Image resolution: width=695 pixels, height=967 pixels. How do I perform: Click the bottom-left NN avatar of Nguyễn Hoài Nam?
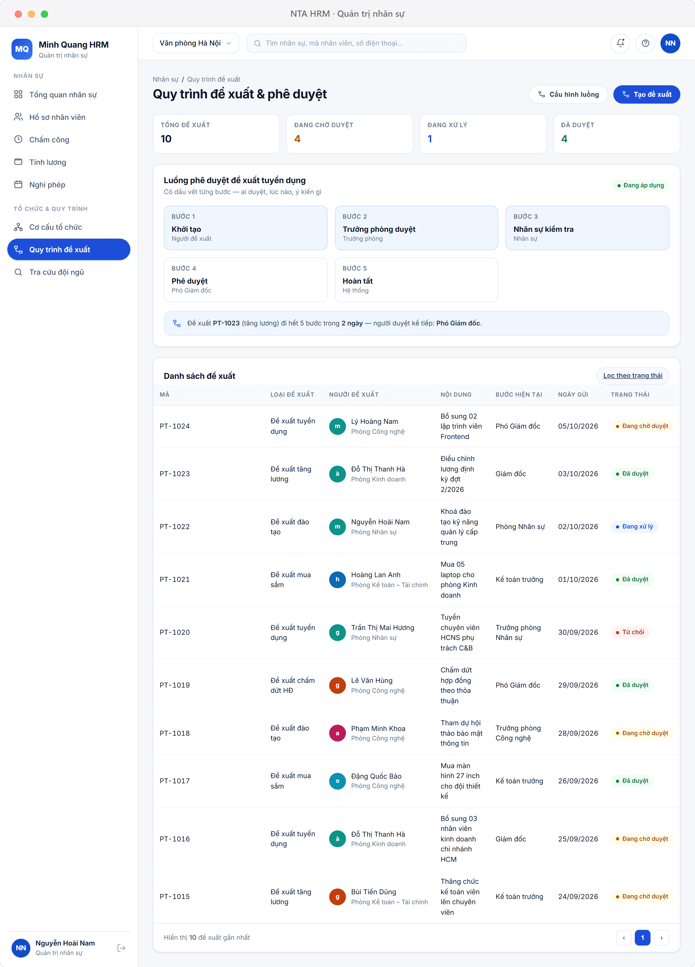(x=21, y=948)
